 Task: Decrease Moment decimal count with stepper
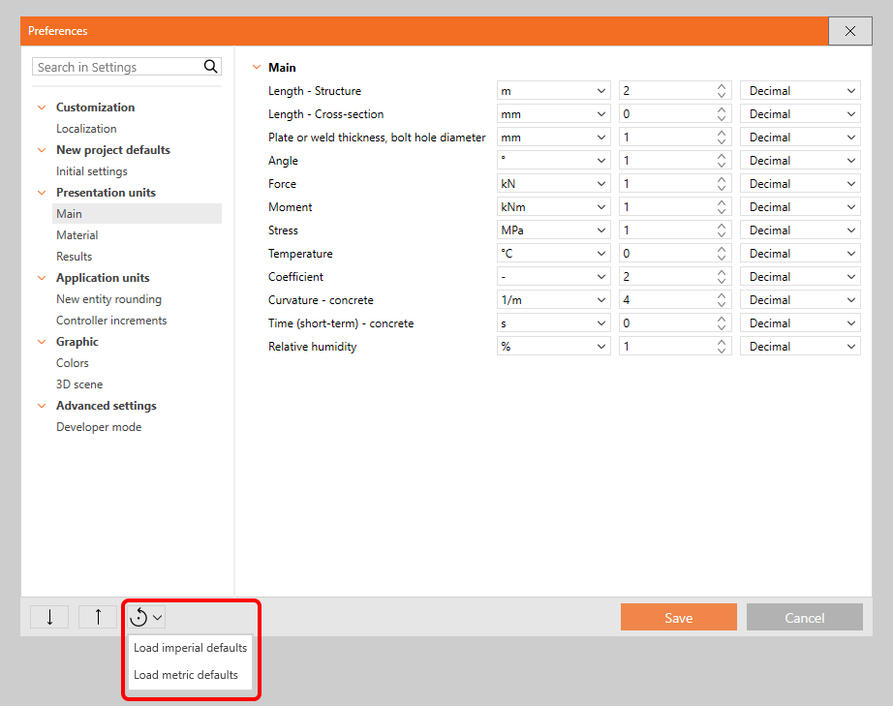pyautogui.click(x=721, y=210)
